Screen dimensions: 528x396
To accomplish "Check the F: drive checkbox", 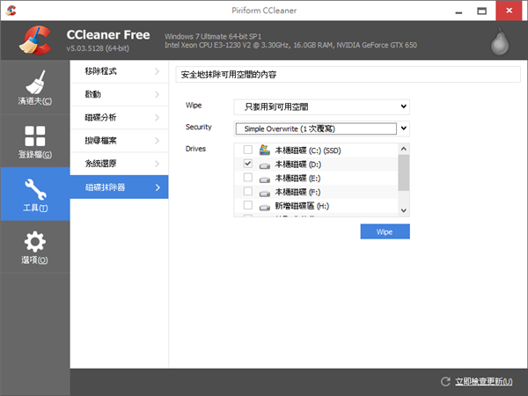I will click(x=248, y=191).
